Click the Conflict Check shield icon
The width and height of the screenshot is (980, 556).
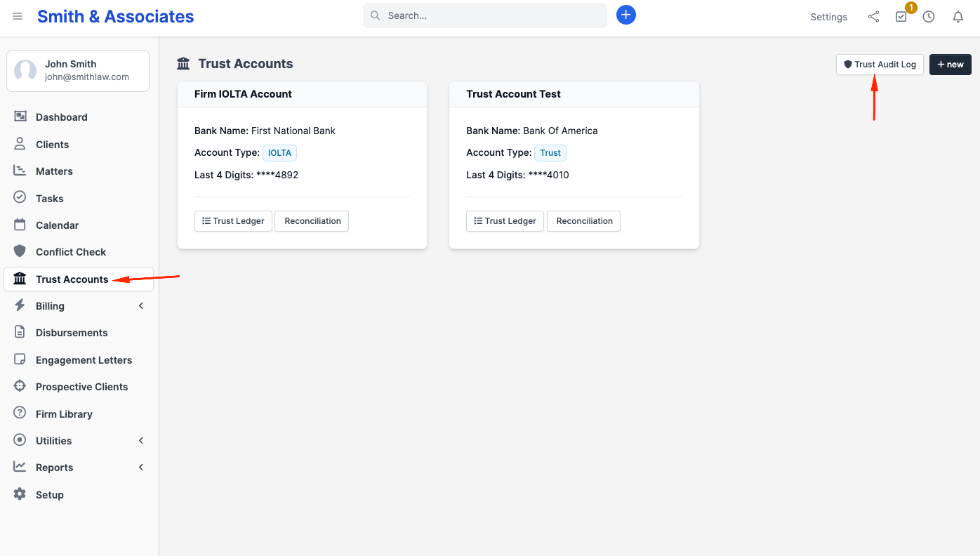[20, 251]
